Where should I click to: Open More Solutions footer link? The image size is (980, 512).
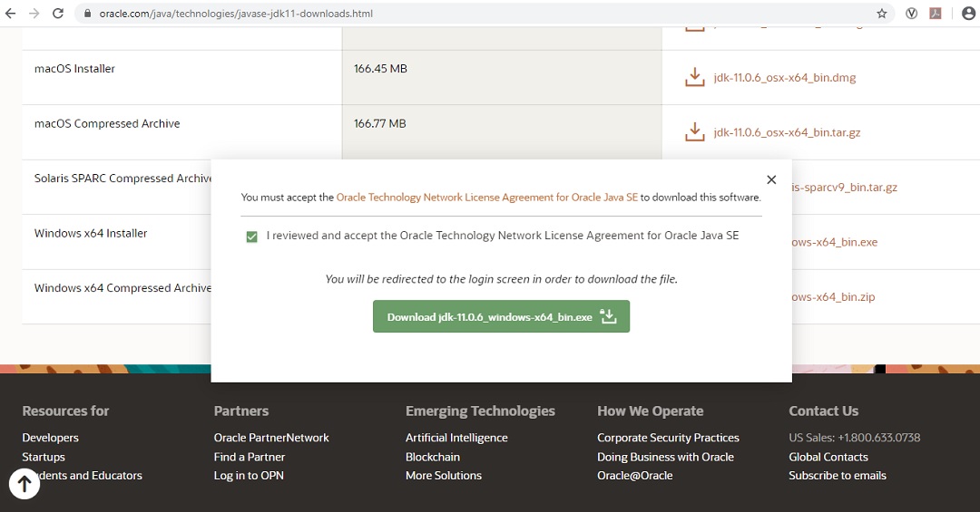tap(444, 476)
